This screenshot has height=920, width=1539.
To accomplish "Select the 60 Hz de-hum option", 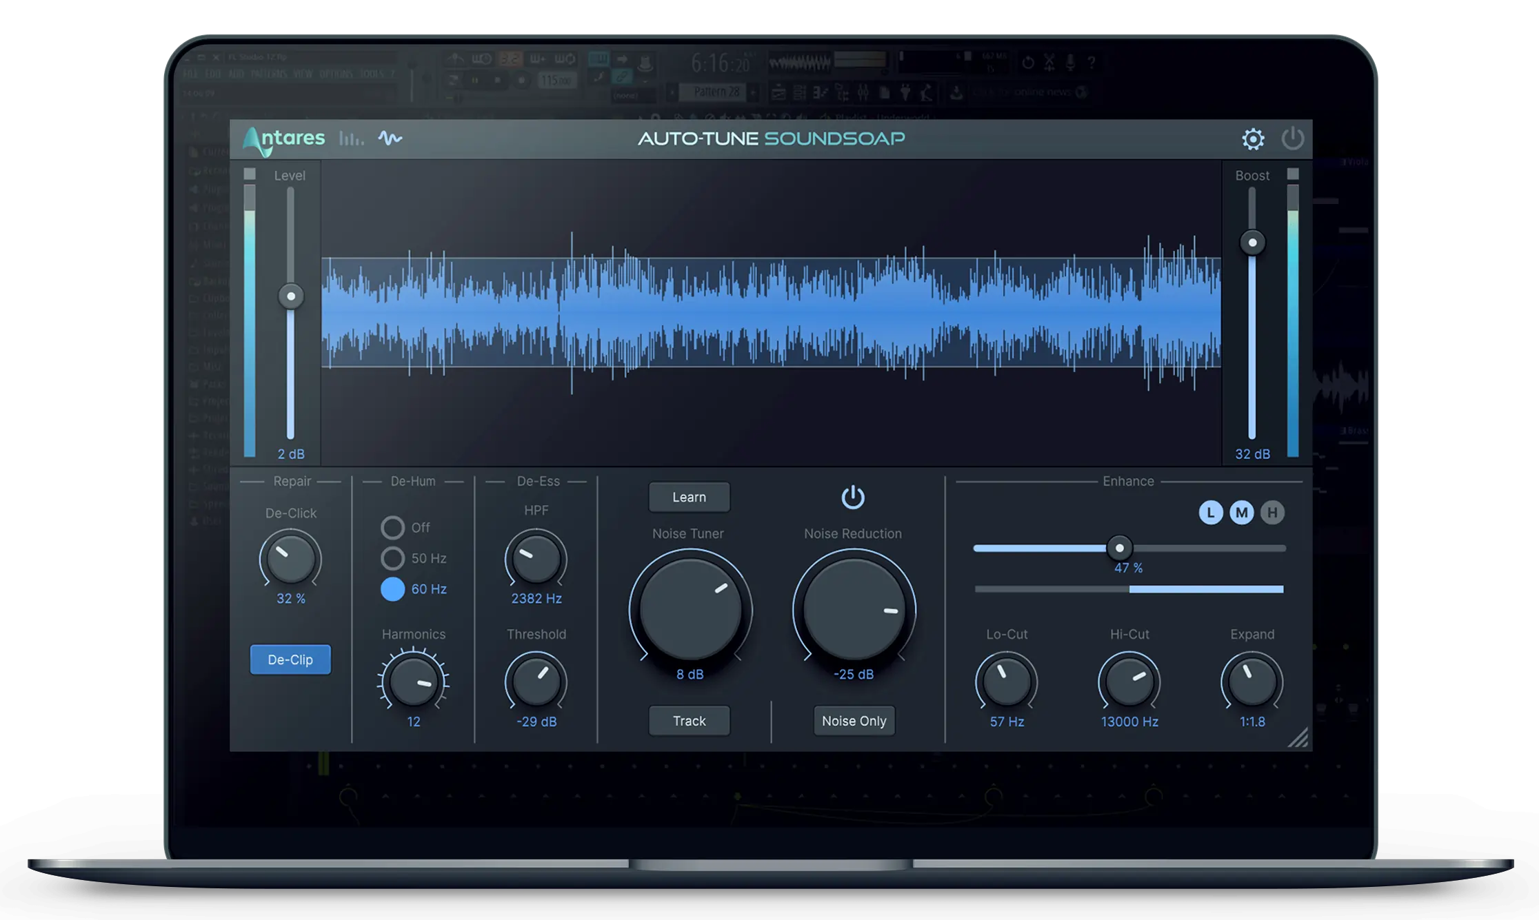I will point(393,589).
